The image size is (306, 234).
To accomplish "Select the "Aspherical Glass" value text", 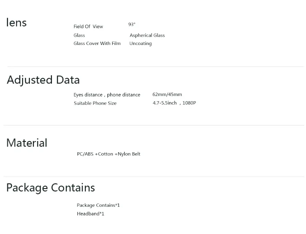I will 147,35.
